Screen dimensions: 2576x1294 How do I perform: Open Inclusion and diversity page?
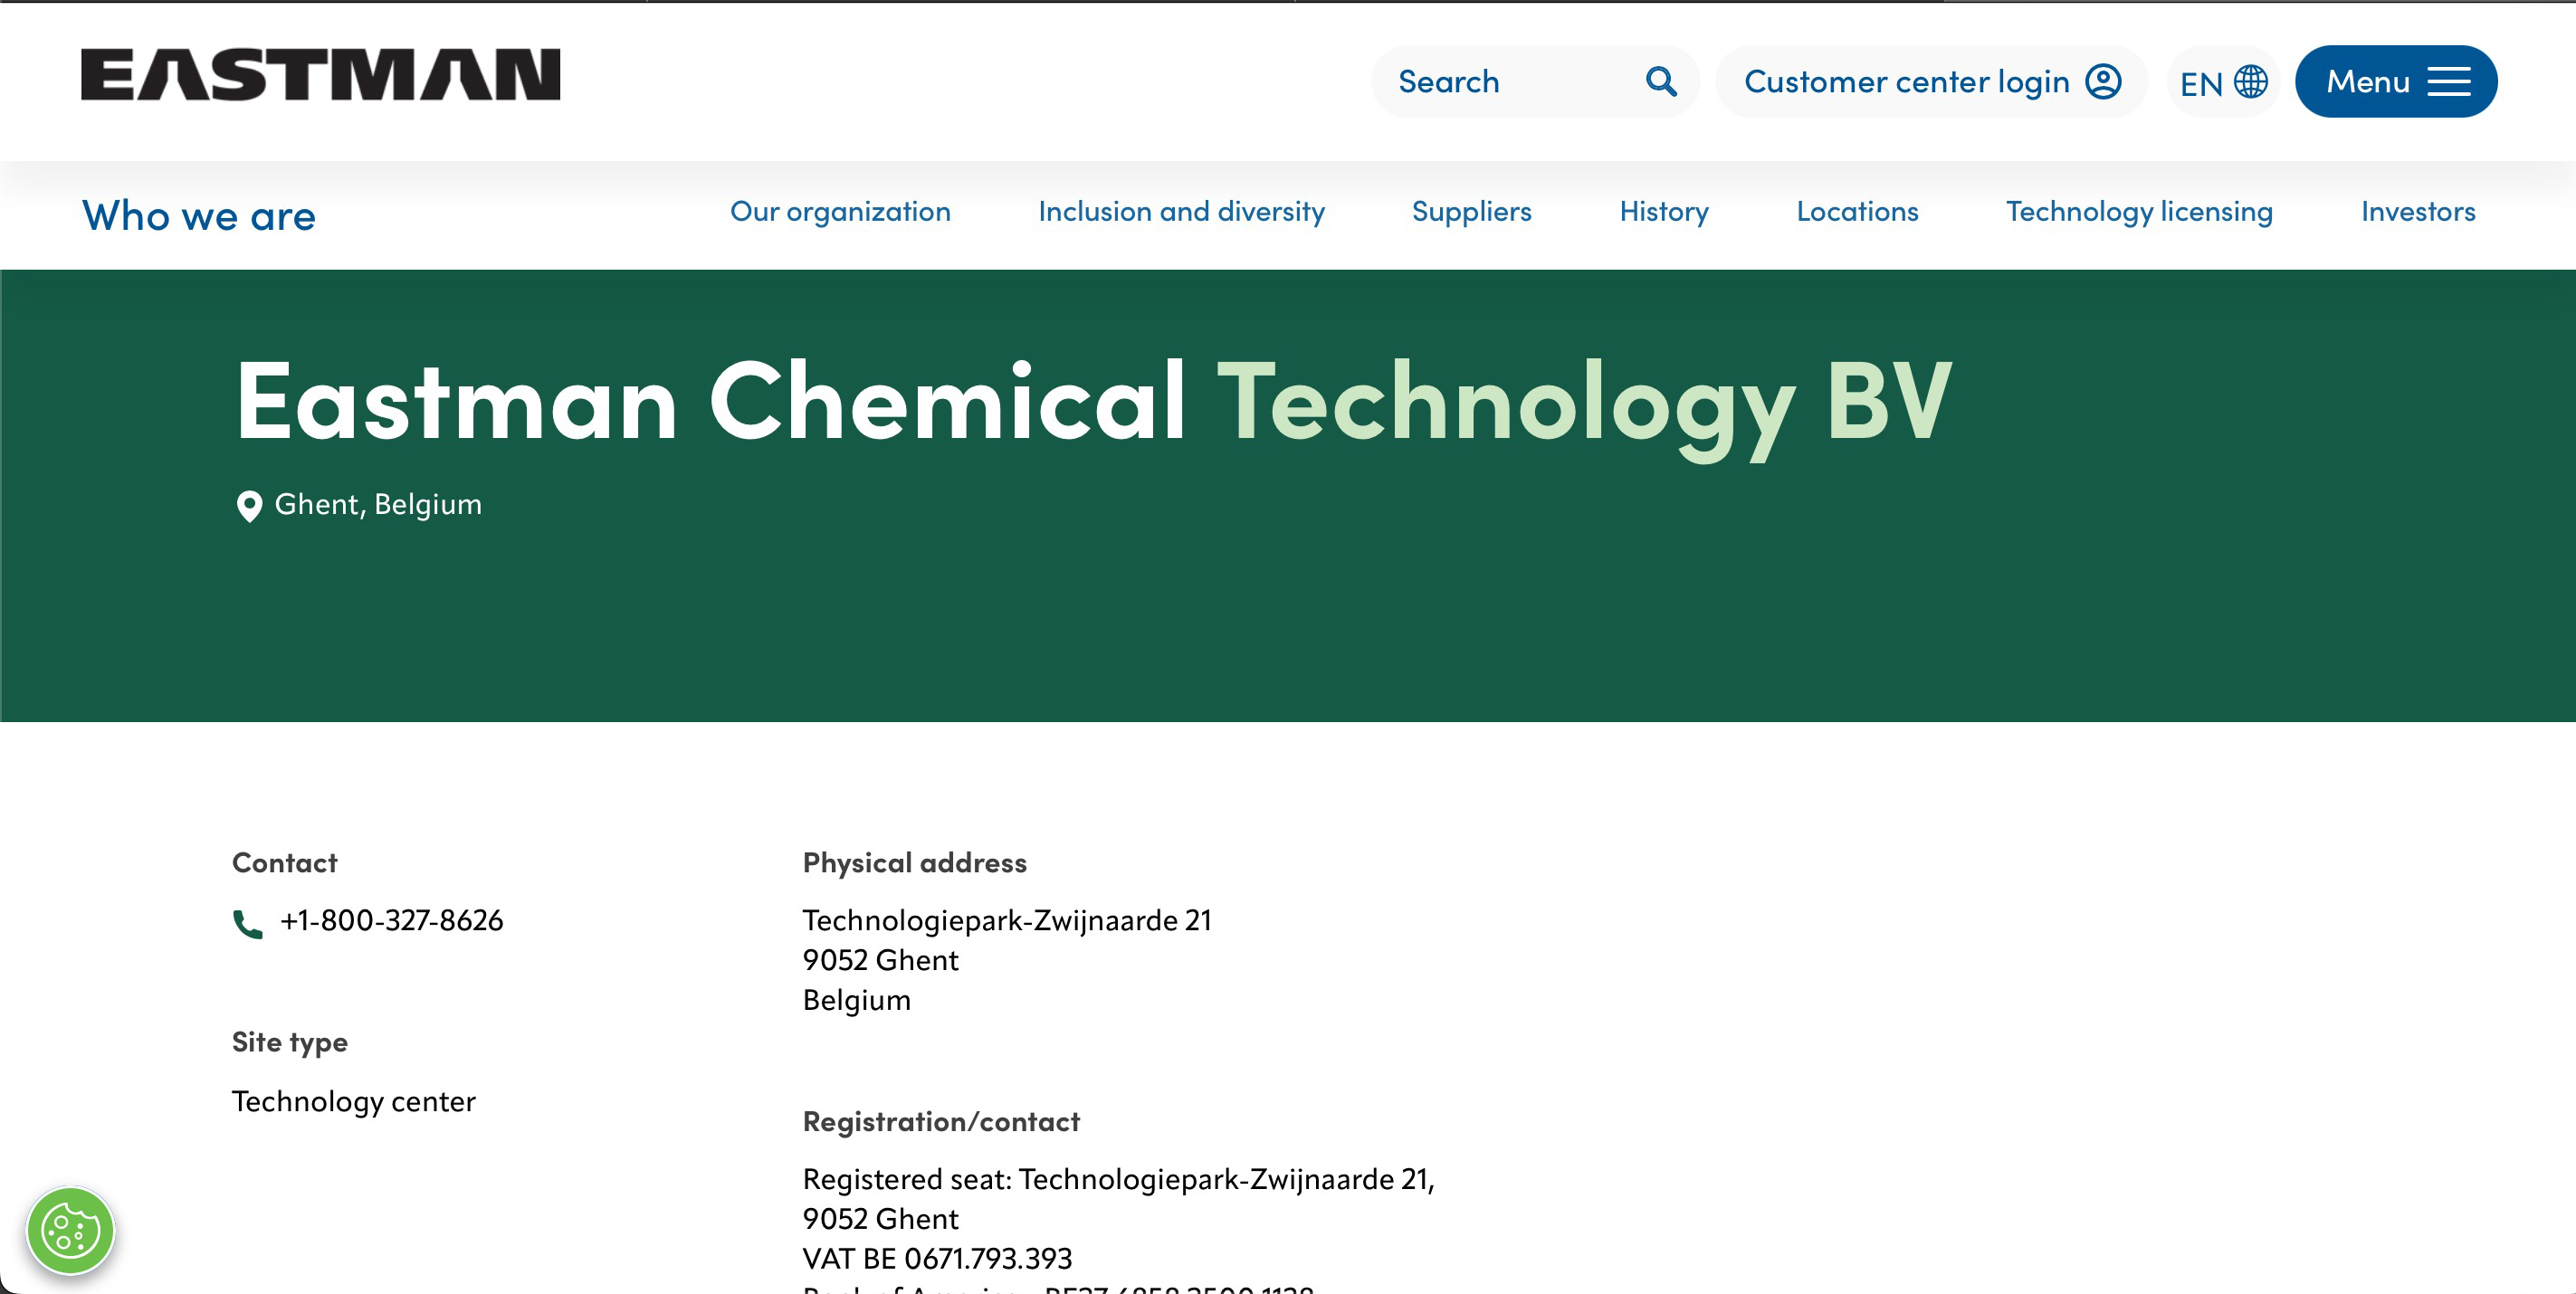[1180, 212]
